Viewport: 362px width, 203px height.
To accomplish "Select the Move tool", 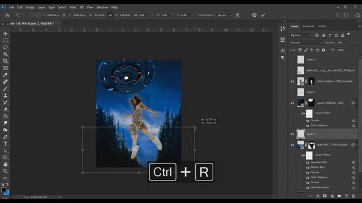I will (x=5, y=34).
